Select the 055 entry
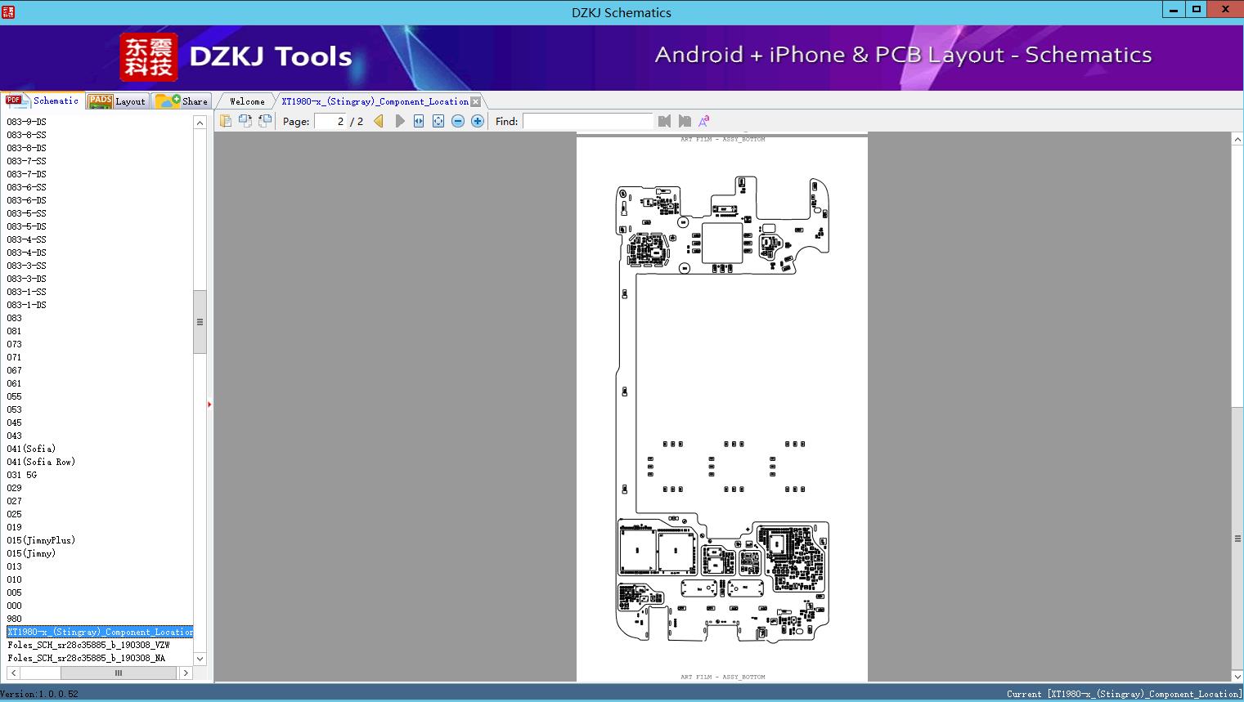The height and width of the screenshot is (702, 1244). coord(15,396)
